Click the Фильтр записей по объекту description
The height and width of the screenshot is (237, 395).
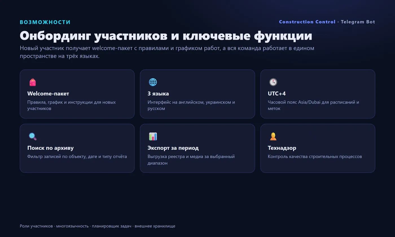[x=77, y=157]
